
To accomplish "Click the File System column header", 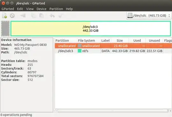I will tap(89, 40).
